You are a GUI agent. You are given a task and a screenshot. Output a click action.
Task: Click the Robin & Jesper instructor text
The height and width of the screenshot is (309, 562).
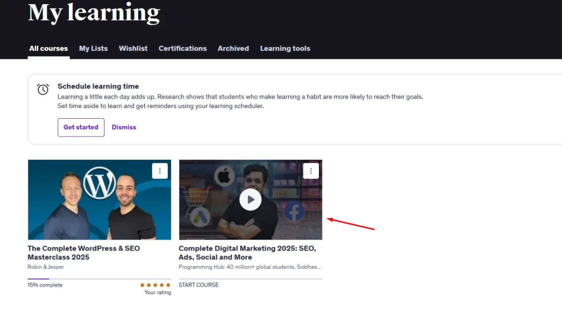tap(46, 267)
